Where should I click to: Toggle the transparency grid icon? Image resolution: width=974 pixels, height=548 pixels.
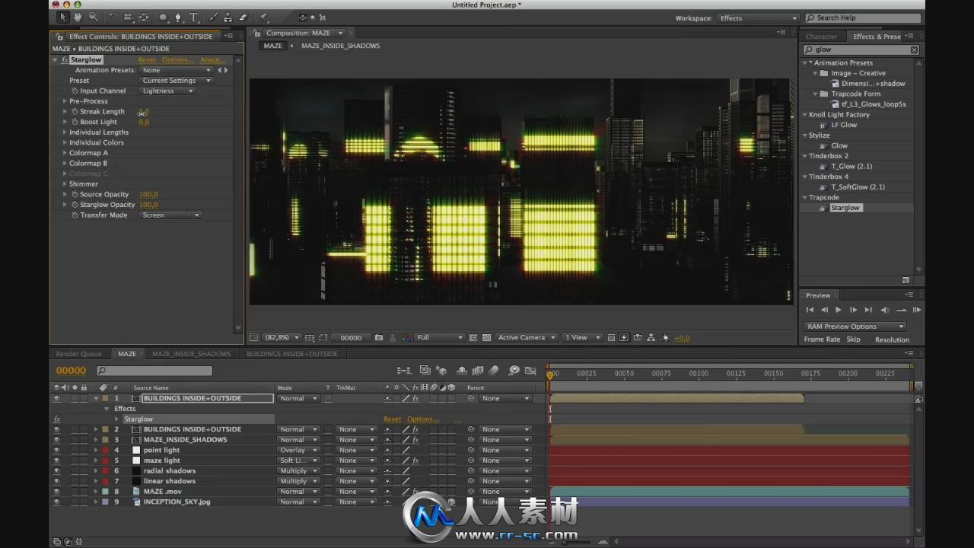[486, 337]
